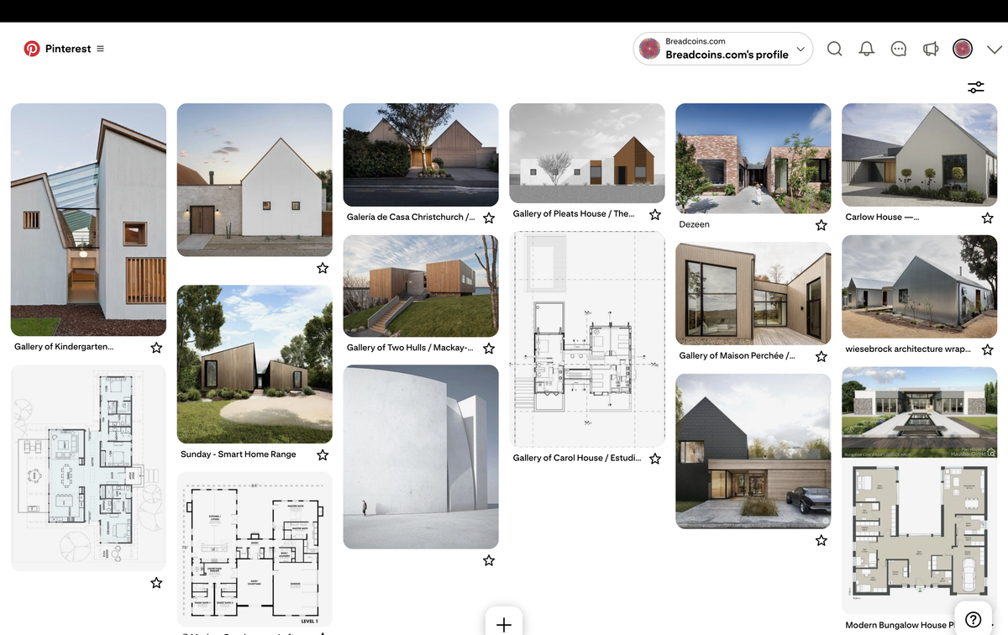Screen dimensions: 1008x635
Task: Open the Sunday smart home photo
Action: [x=255, y=365]
